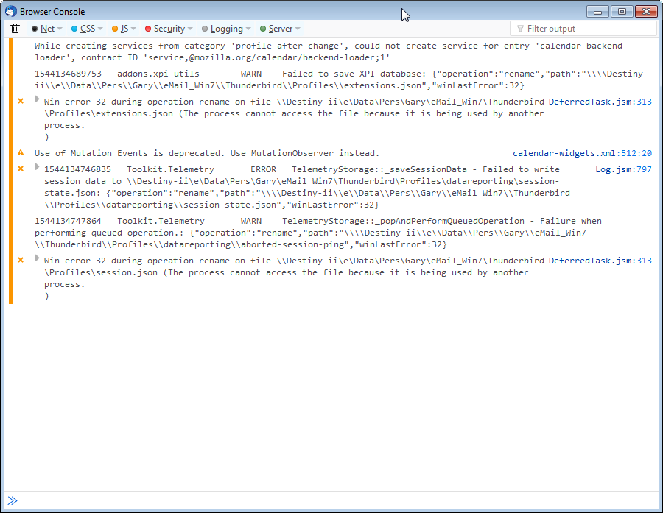Expand the extensions.json Win error 32 entry
Image resolution: width=663 pixels, height=513 pixels.
tap(38, 99)
